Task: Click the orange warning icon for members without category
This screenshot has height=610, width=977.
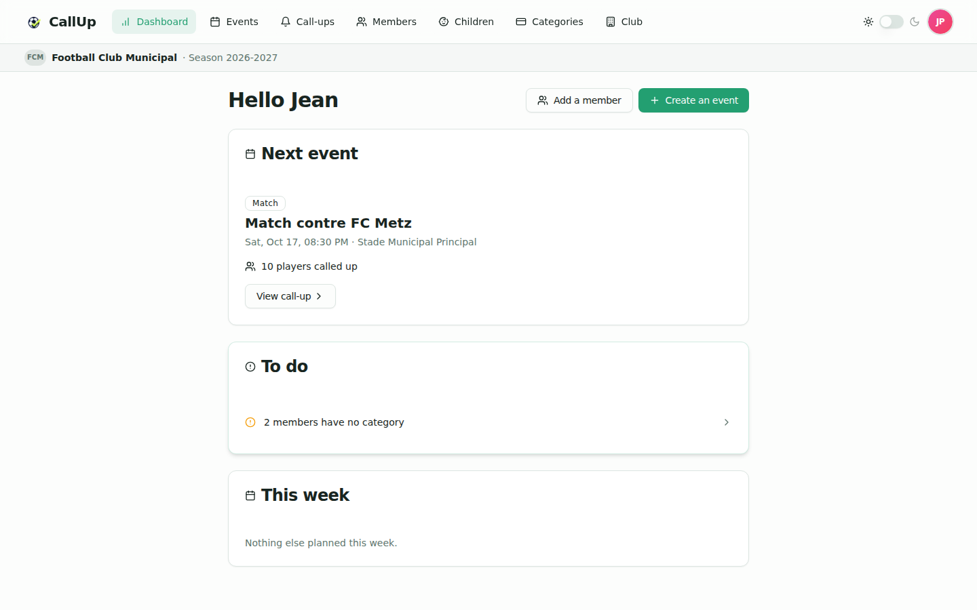Action: [250, 422]
